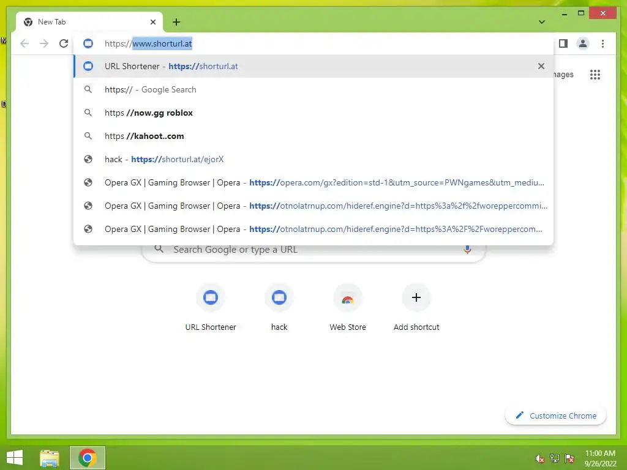Select hack shorturl.at/ejorX suggestion
The width and height of the screenshot is (627, 470).
click(x=313, y=159)
